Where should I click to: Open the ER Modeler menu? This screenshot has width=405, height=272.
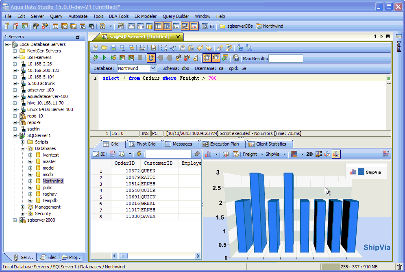(146, 16)
